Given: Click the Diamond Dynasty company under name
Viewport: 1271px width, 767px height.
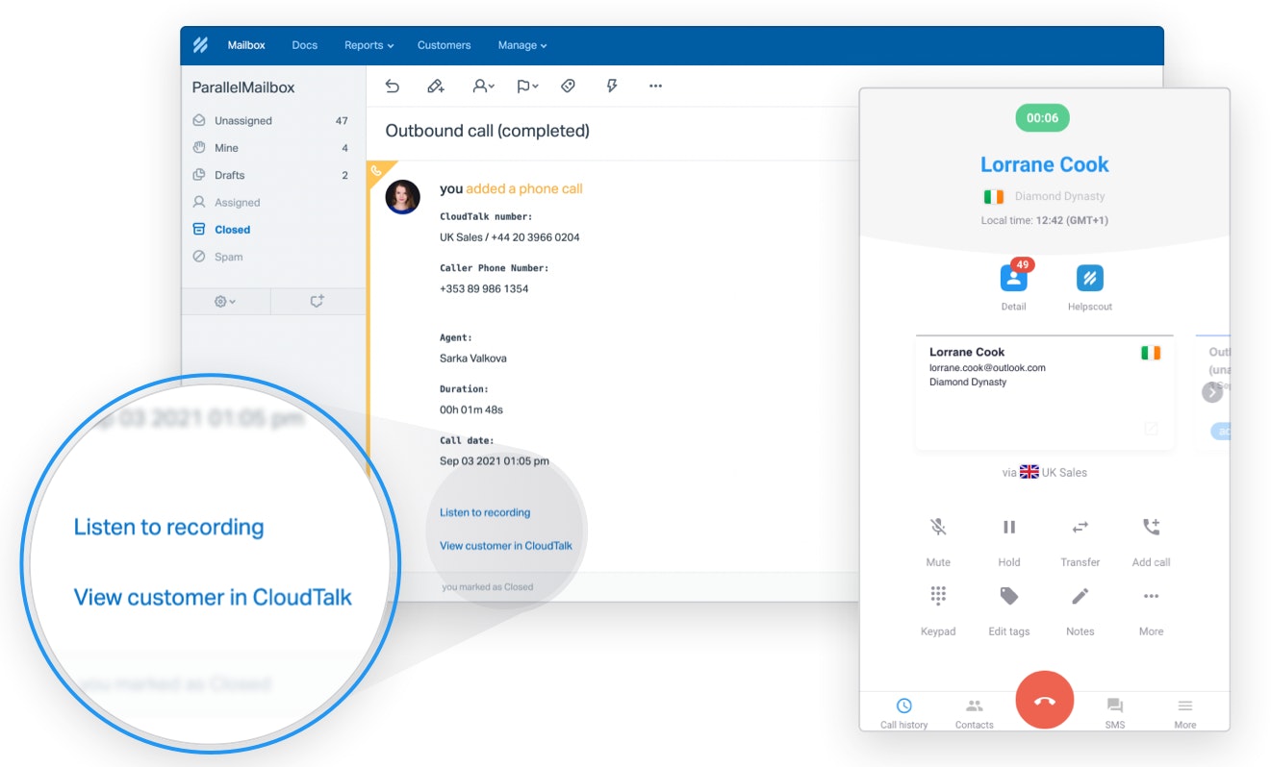Looking at the screenshot, I should coord(1060,196).
